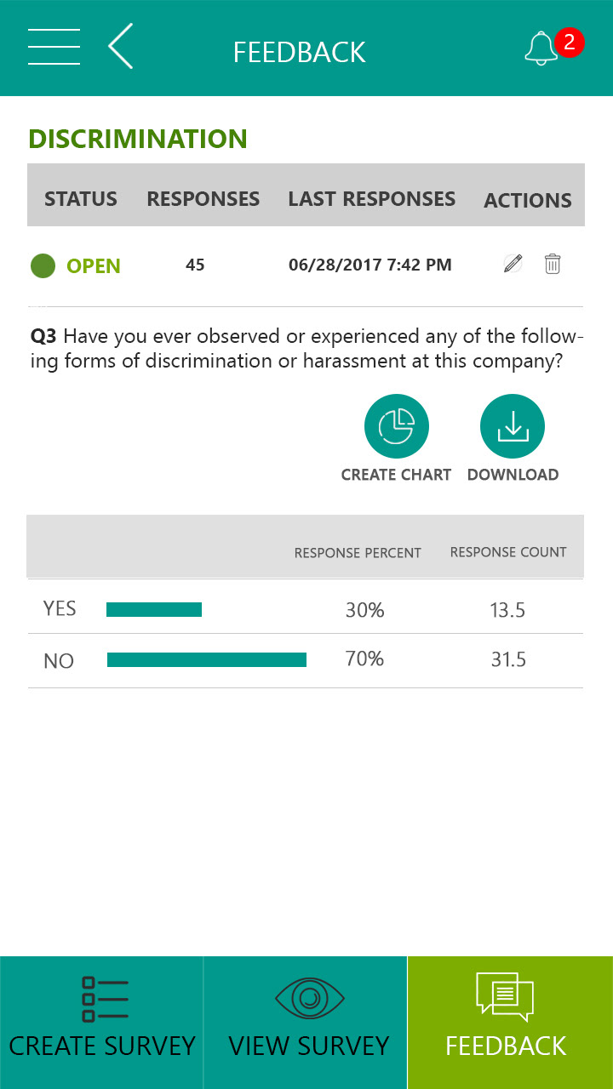Open notifications bell icon
Viewport: 613px width, 1089px height.
pyautogui.click(x=541, y=49)
